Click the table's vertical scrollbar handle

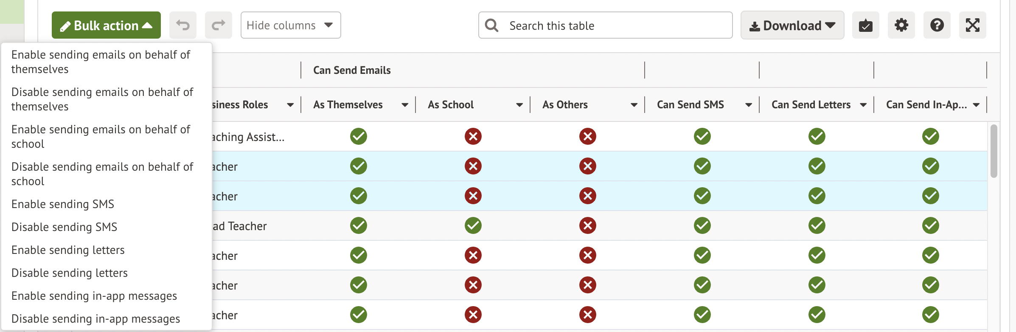click(994, 151)
